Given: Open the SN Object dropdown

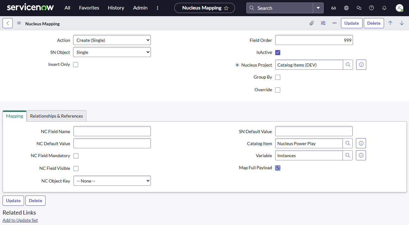Looking at the screenshot, I should point(112,52).
